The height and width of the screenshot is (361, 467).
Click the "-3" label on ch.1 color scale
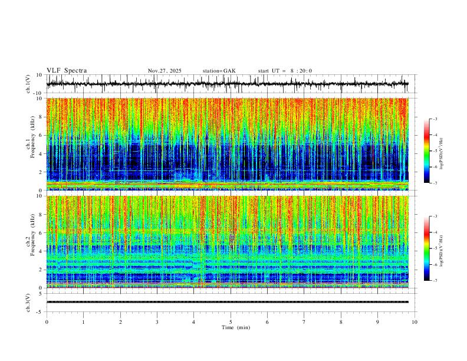coord(435,119)
